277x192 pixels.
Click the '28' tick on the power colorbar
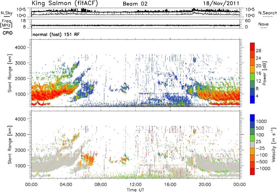click(x=258, y=51)
